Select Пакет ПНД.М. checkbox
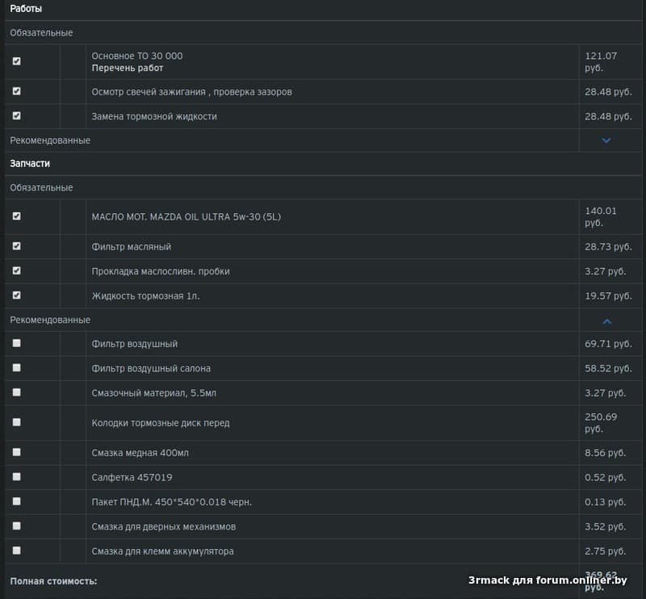Viewport: 646px width, 599px height. coord(17,501)
